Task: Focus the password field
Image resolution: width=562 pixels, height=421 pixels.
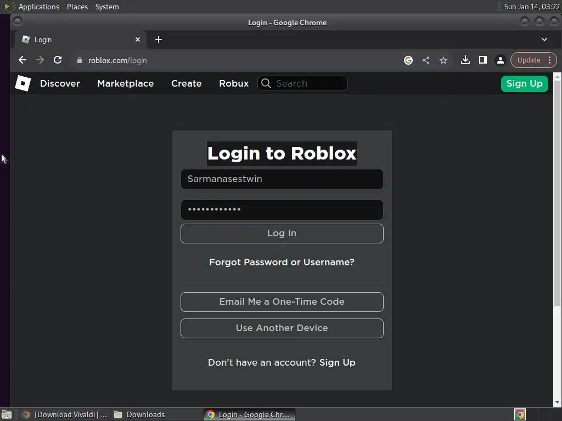Action: pyautogui.click(x=282, y=210)
